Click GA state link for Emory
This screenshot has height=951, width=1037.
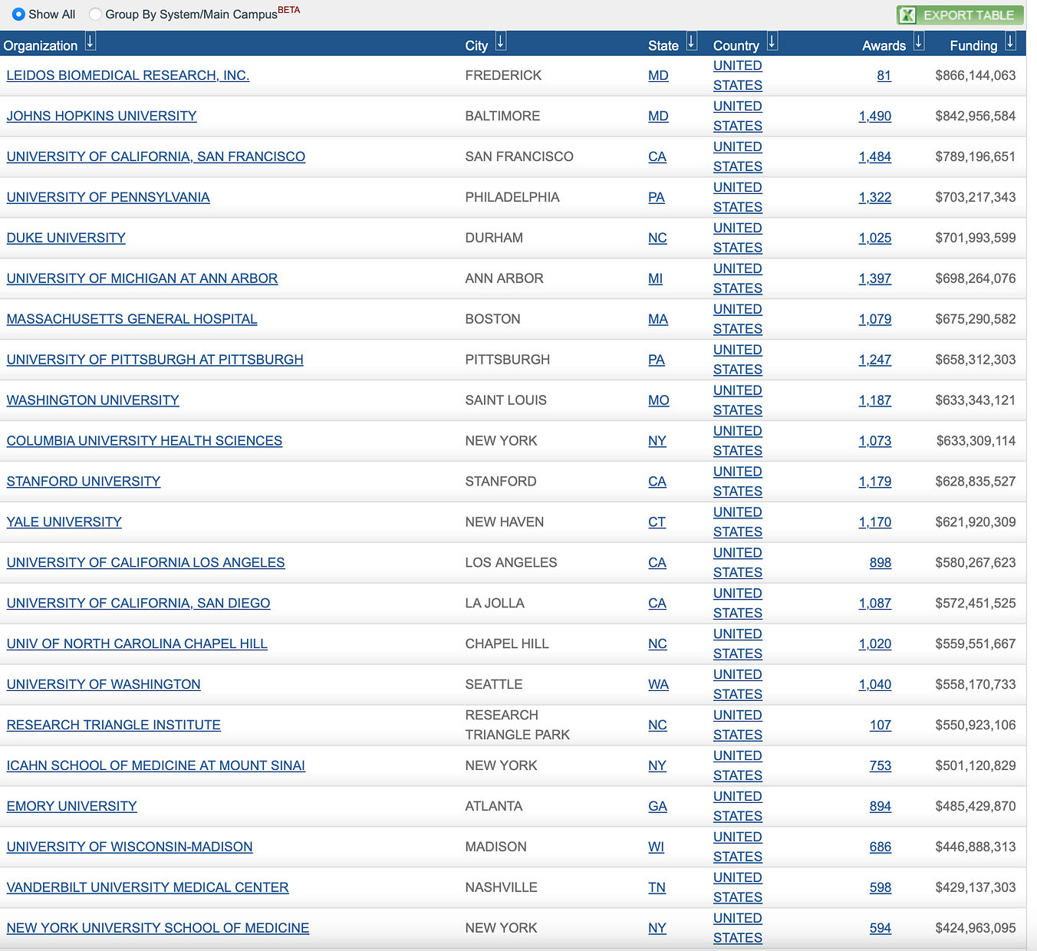click(657, 807)
